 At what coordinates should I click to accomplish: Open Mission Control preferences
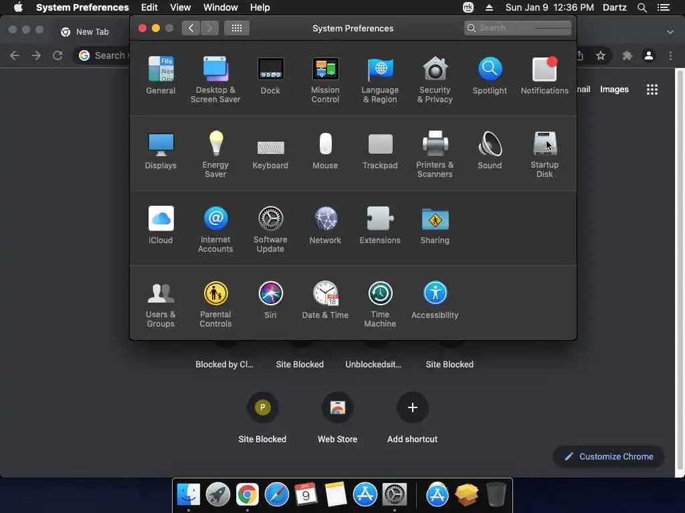[326, 79]
